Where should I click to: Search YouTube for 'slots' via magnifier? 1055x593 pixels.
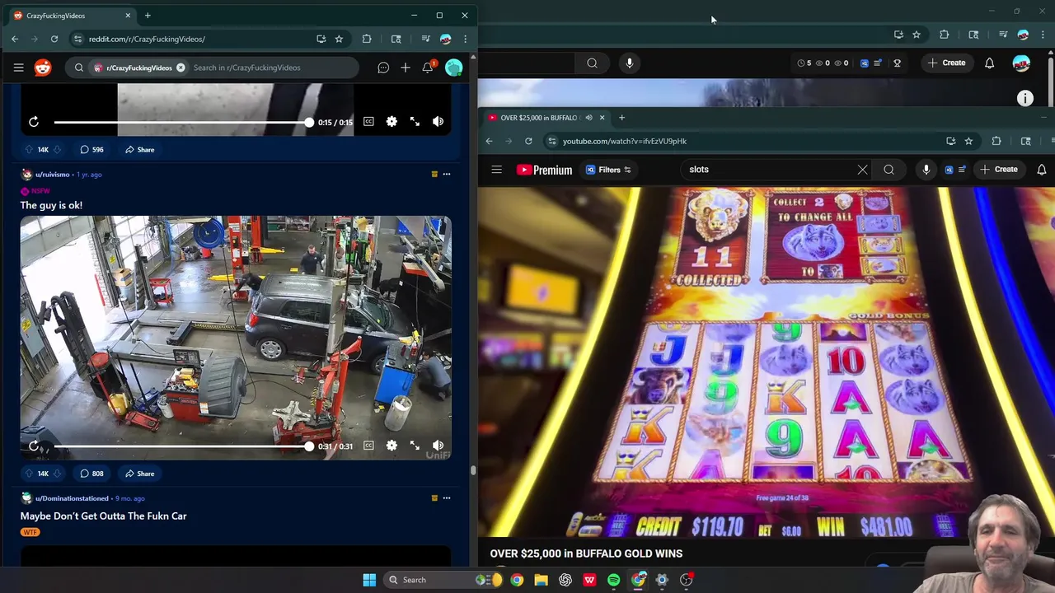[x=889, y=170]
